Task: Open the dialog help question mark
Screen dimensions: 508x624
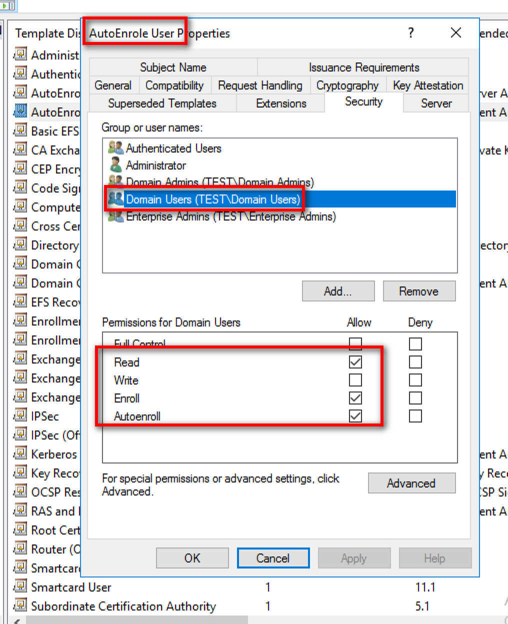Action: (411, 33)
